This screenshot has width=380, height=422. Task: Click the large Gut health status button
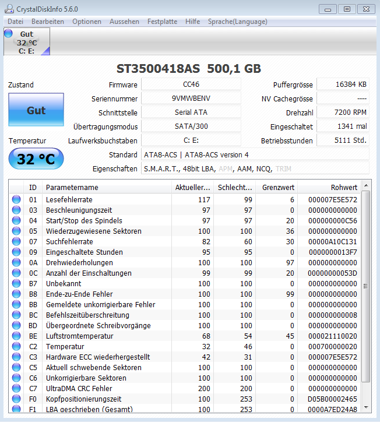pos(36,110)
